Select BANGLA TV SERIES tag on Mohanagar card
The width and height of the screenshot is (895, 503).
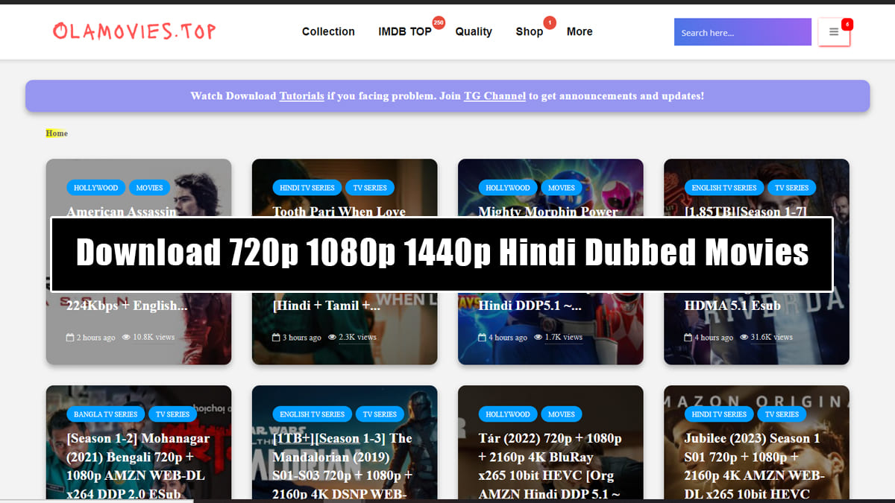105,414
